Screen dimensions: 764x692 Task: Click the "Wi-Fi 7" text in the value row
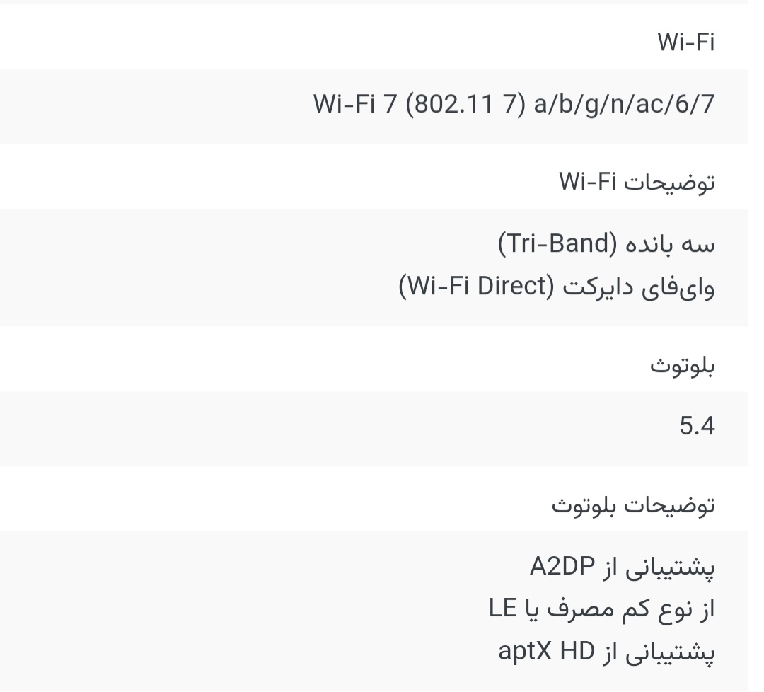[x=355, y=105]
